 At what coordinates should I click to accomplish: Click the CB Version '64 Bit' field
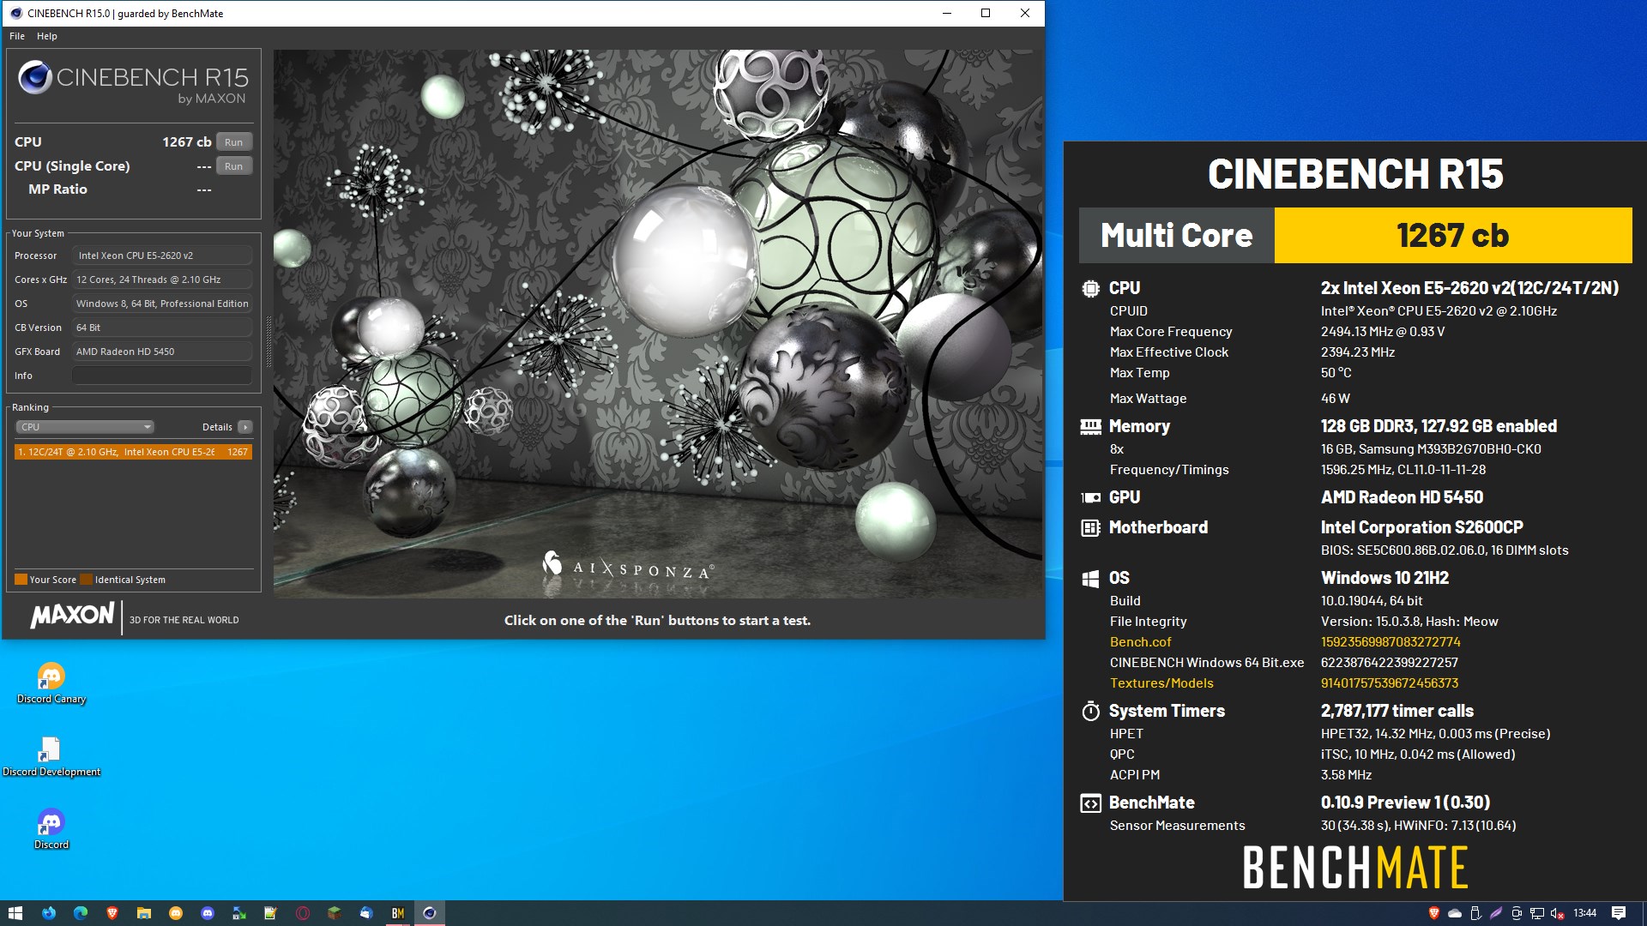[162, 328]
